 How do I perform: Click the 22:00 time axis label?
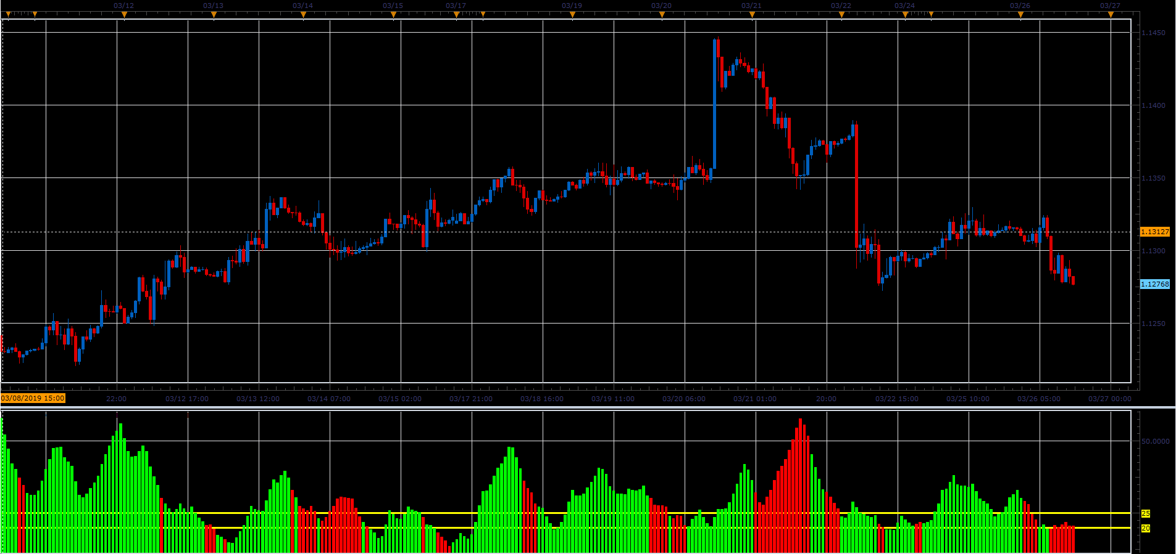pyautogui.click(x=116, y=399)
